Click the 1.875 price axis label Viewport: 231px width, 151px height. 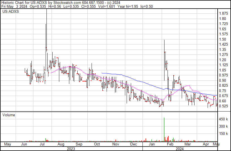(x=223, y=14)
